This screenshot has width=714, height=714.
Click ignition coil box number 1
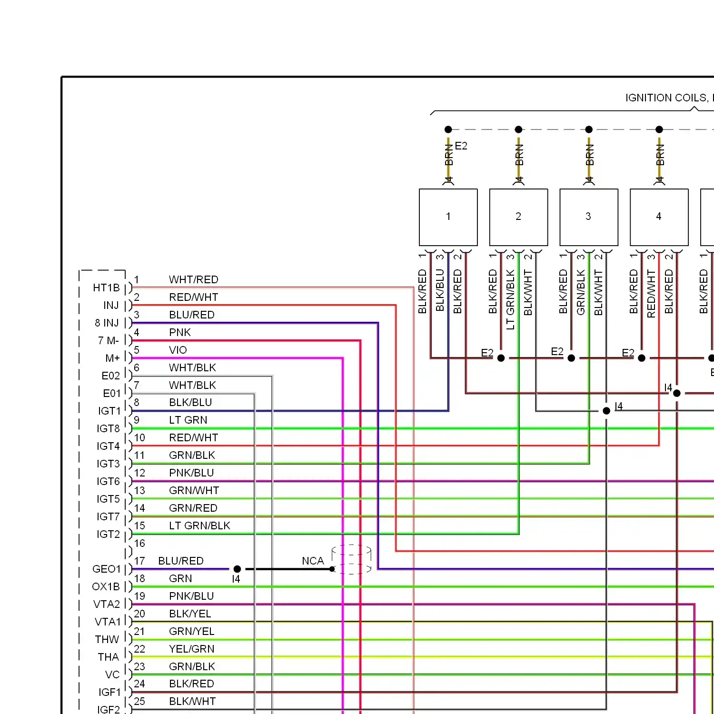point(448,217)
